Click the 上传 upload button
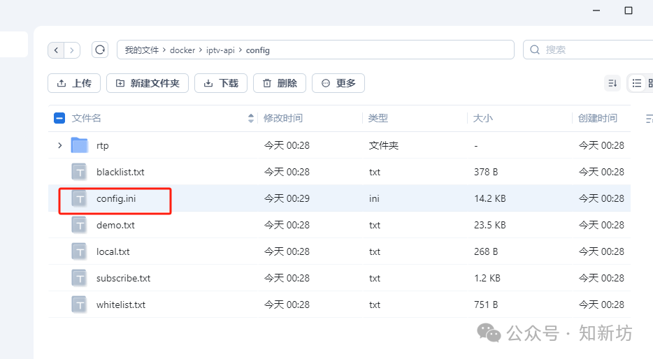This screenshot has height=359, width=653. pyautogui.click(x=74, y=83)
